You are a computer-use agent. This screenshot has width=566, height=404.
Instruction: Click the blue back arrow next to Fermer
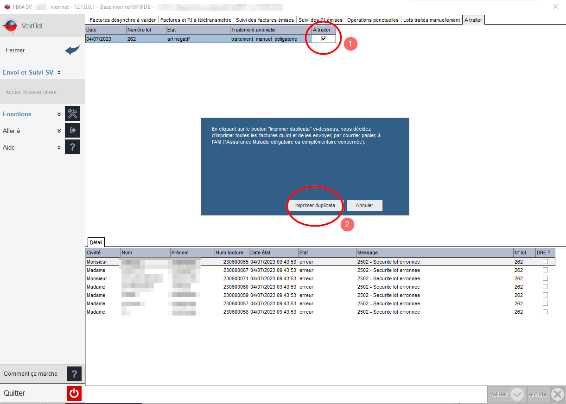tap(72, 50)
